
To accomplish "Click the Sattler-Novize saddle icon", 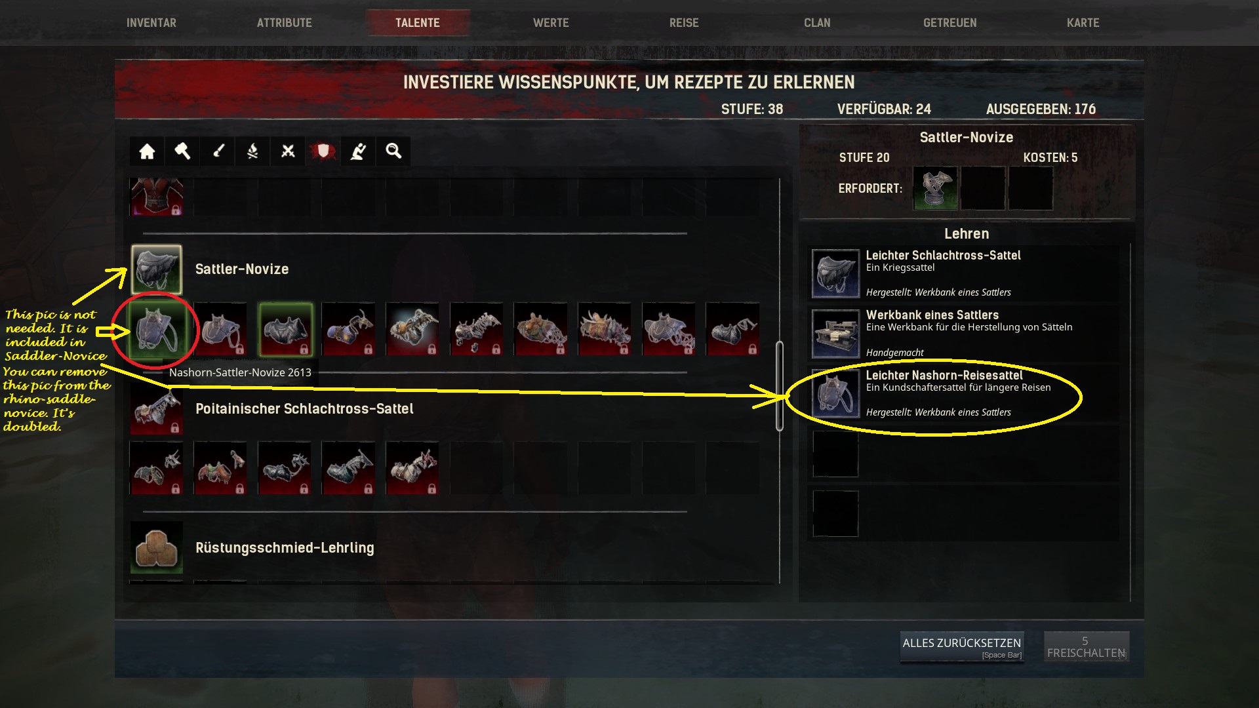I will (156, 269).
